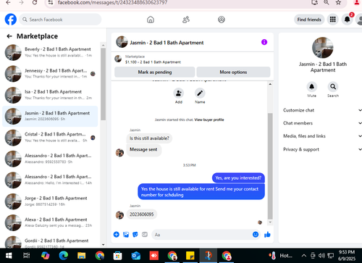Open the Notifications bell icon
Image resolution: width=362 pixels, height=263 pixels.
point(347,20)
